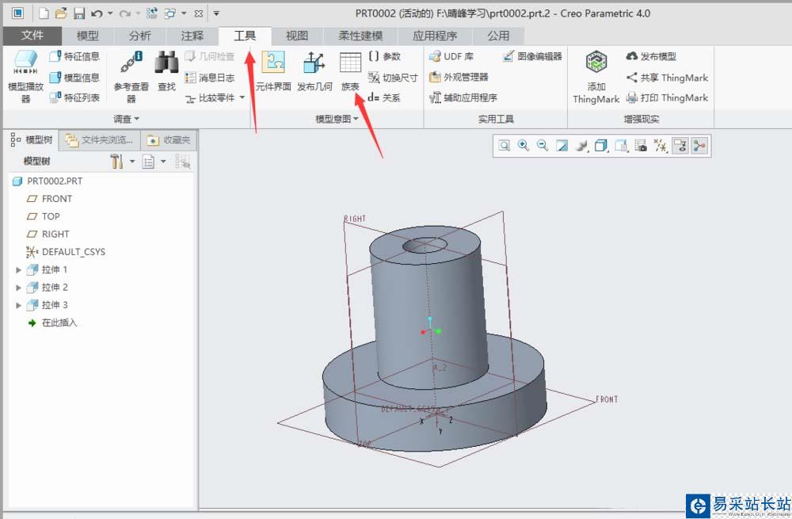This screenshot has height=519, width=792.
Task: Open Feature Info (特征信息)
Action: [x=74, y=56]
